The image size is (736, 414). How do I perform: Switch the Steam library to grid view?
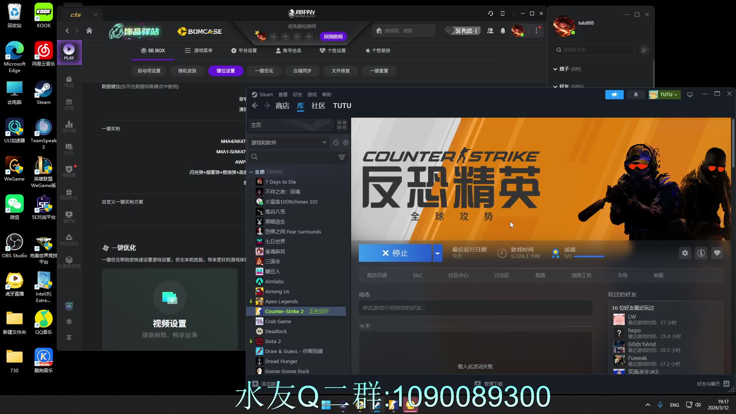[342, 125]
